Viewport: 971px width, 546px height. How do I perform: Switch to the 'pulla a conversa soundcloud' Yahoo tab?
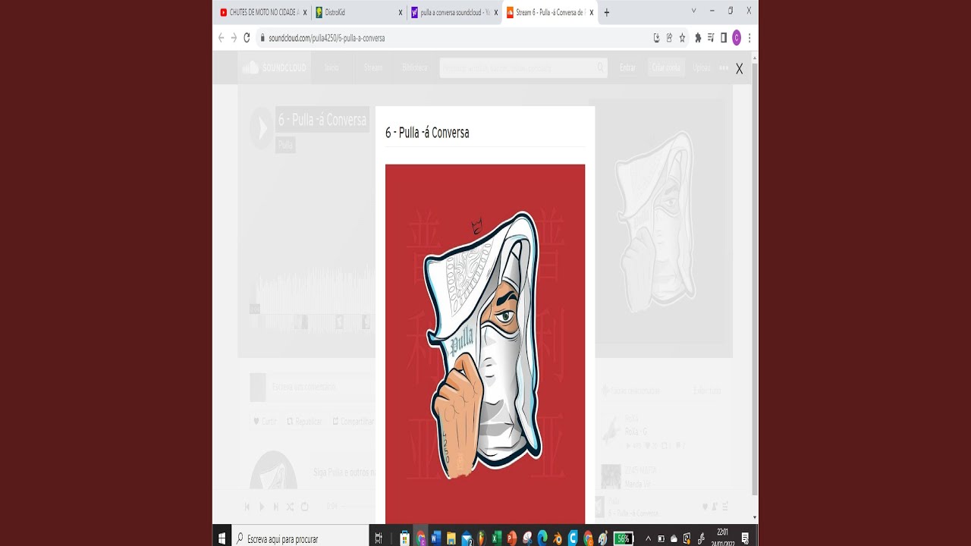[455, 12]
